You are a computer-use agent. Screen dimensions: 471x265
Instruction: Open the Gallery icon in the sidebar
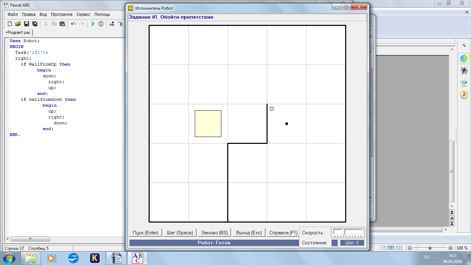coord(464,82)
